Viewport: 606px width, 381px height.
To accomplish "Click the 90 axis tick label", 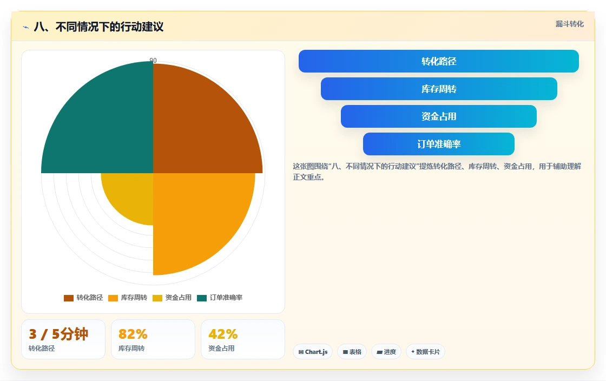I will (153, 60).
